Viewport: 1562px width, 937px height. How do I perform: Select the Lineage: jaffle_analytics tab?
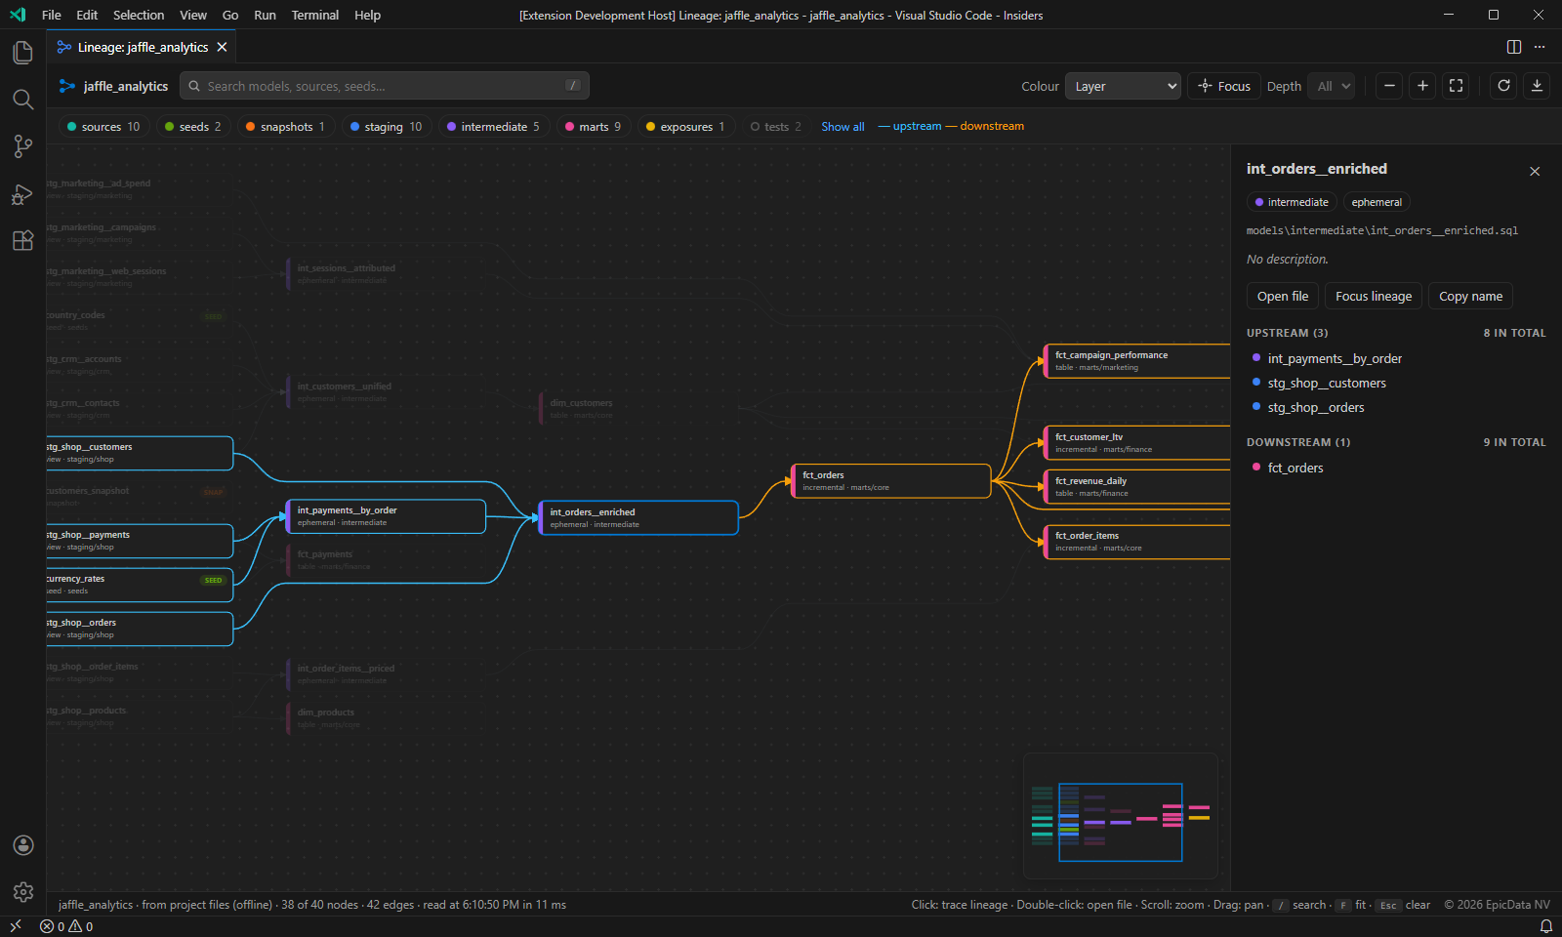click(x=142, y=47)
